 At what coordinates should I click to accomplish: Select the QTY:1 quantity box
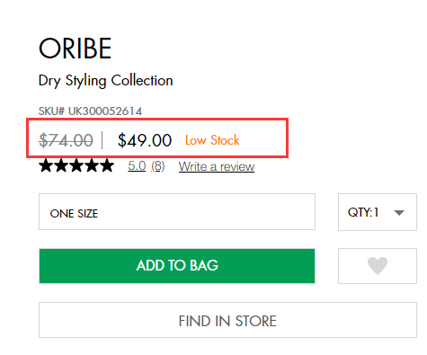(378, 212)
